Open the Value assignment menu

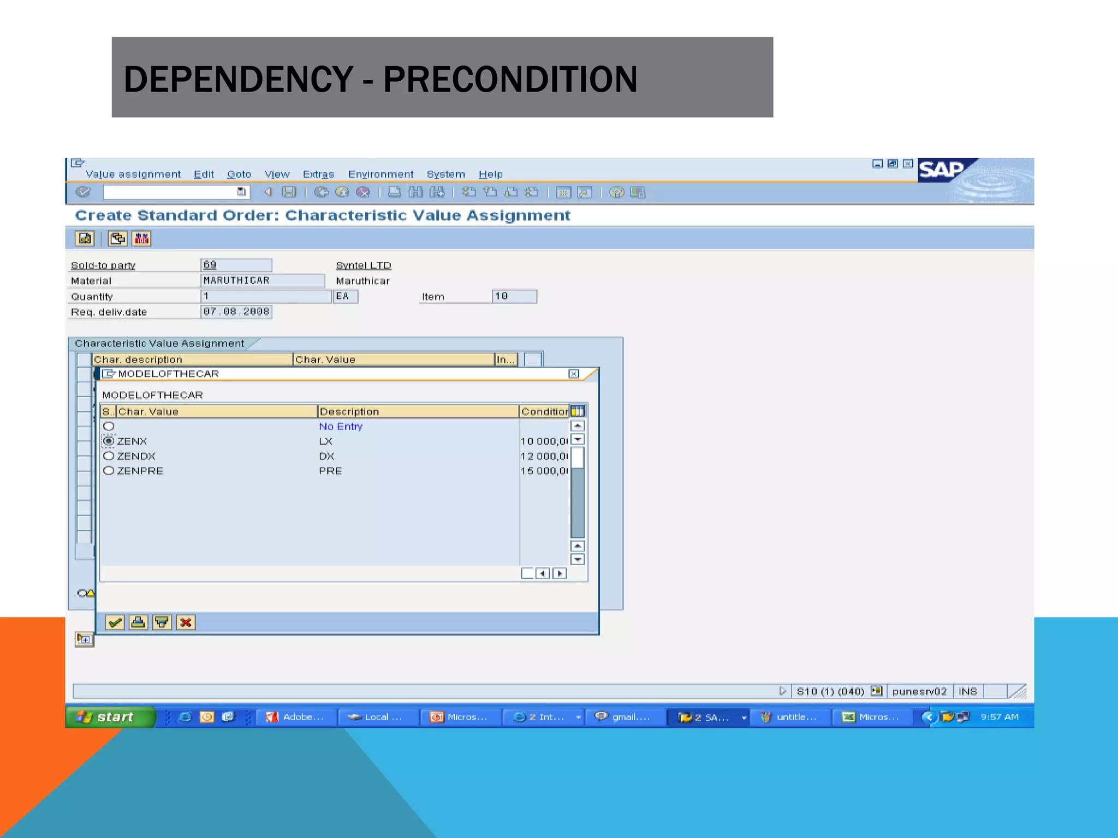point(133,174)
